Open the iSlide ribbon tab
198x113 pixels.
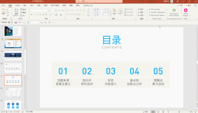pyautogui.click(x=17, y=6)
